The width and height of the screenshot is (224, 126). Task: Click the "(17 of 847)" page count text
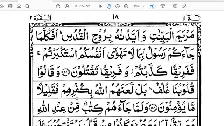(x=85, y=6)
